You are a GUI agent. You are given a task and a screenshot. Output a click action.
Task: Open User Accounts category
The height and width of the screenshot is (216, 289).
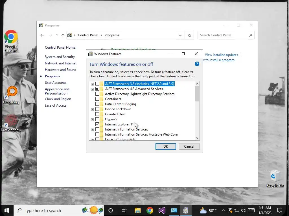(x=56, y=83)
